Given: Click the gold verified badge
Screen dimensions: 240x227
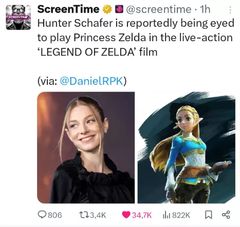Looking at the screenshot, I should [x=107, y=9].
